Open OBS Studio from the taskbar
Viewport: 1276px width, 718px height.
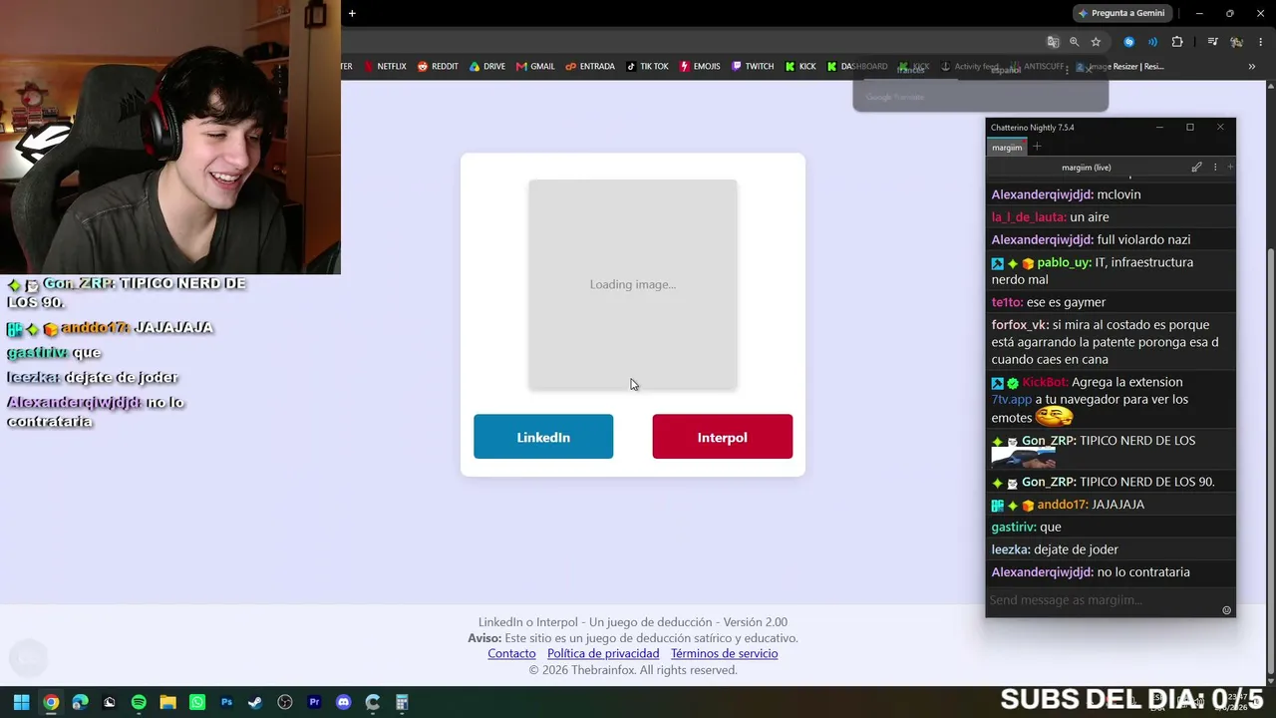click(x=285, y=702)
